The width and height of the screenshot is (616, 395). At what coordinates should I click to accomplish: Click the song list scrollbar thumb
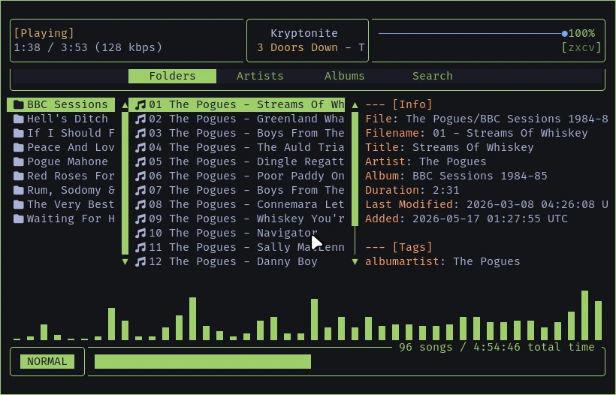125,183
